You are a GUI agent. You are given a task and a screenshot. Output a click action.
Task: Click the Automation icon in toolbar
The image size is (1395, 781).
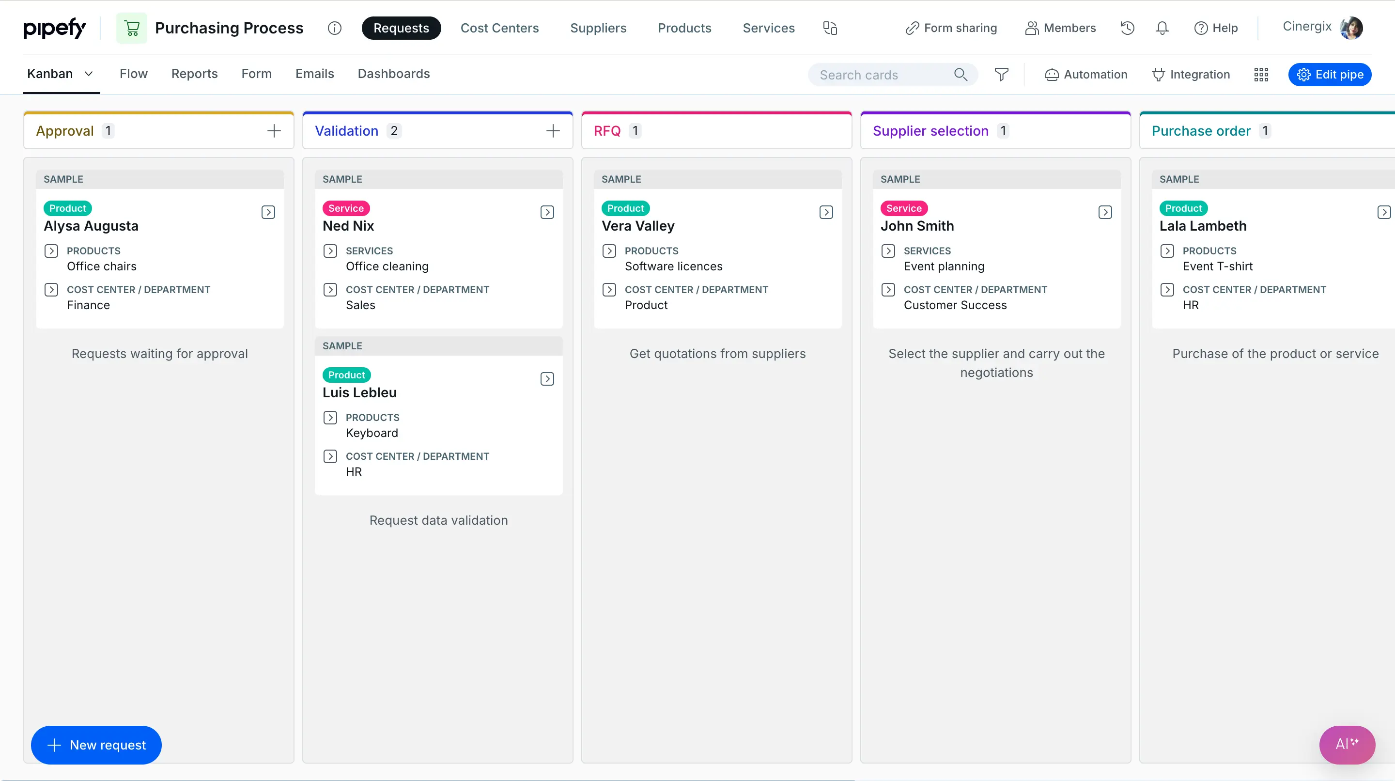click(x=1052, y=74)
